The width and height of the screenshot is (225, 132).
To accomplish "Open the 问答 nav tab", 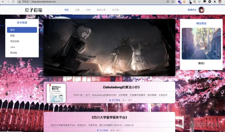I will pos(77,10).
